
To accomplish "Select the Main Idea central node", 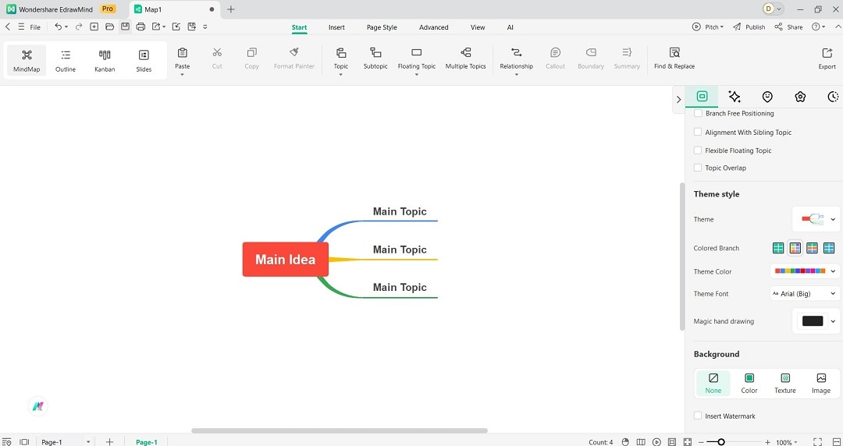I will click(286, 260).
